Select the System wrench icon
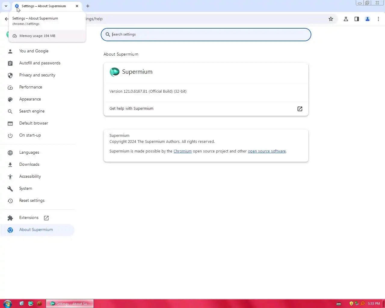Viewport: 385px width, 308px height. click(x=10, y=189)
